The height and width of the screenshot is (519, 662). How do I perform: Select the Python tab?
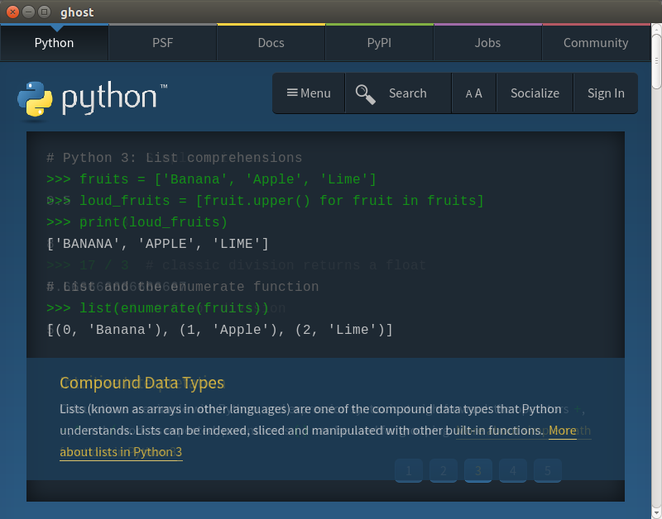pos(54,43)
